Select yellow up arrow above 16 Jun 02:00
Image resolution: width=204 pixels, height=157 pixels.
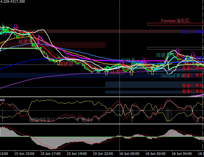[152, 72]
